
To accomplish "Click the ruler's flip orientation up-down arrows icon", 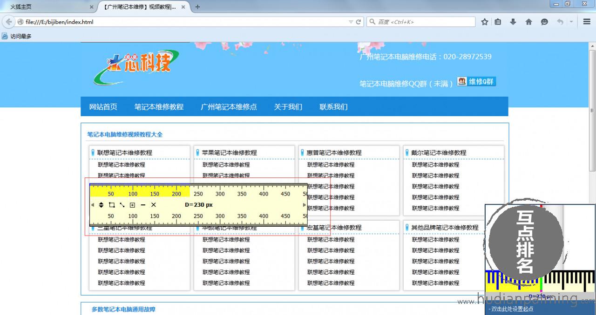I will coord(102,205).
